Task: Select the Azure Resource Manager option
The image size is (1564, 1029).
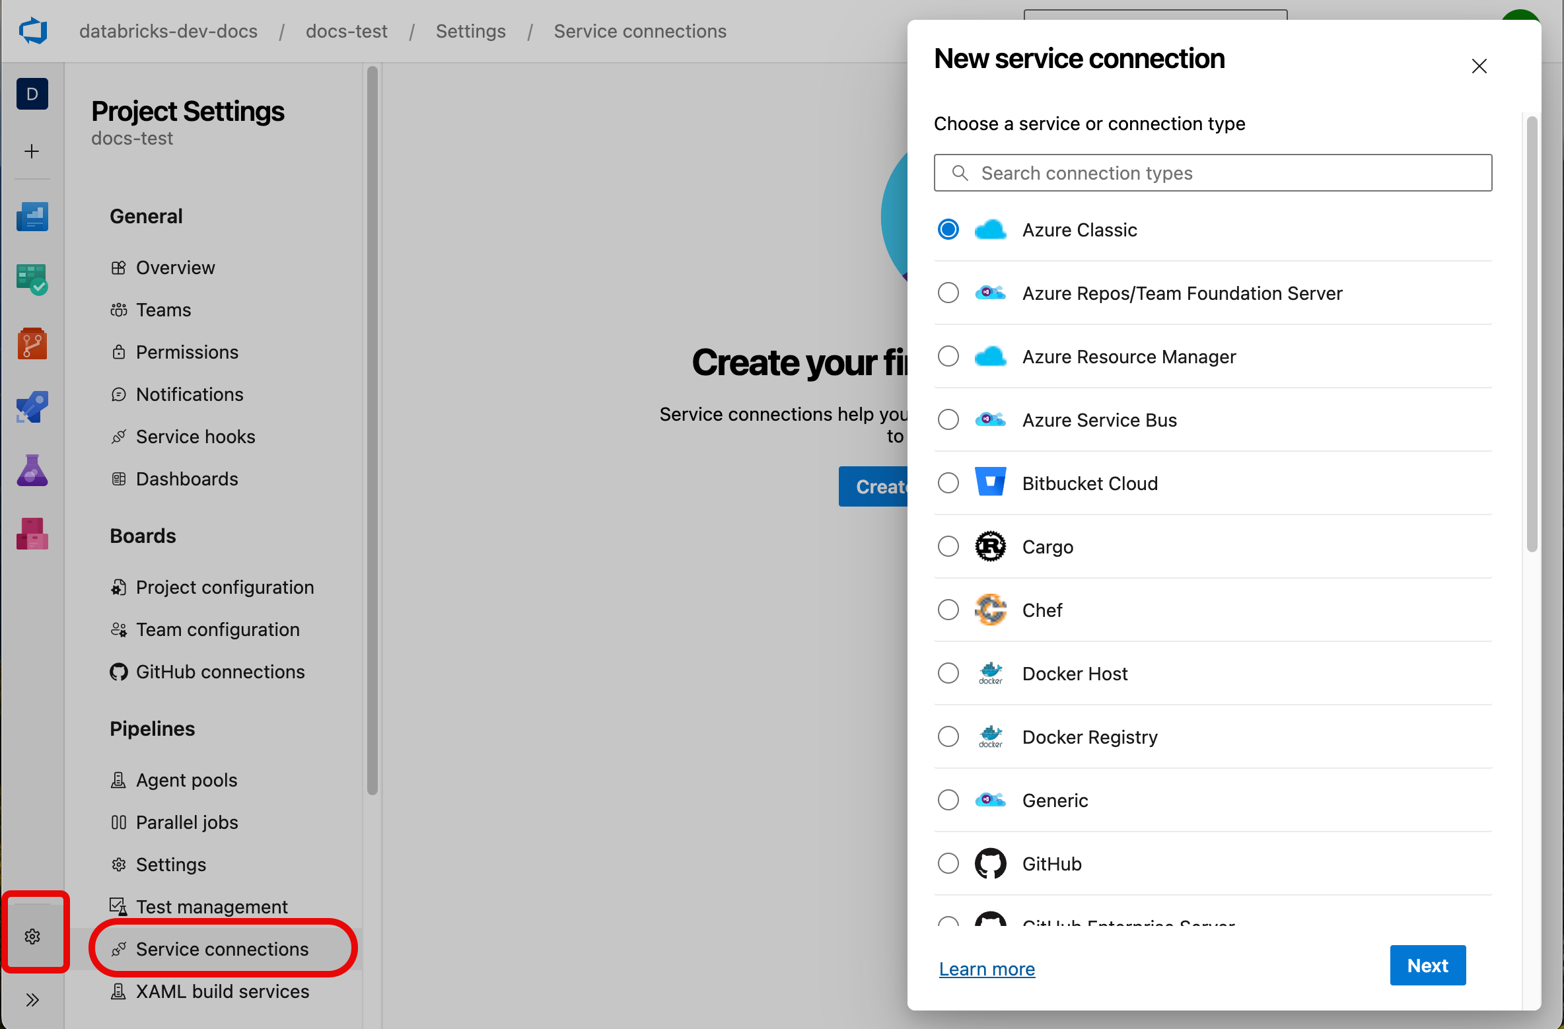Action: pyautogui.click(x=948, y=356)
